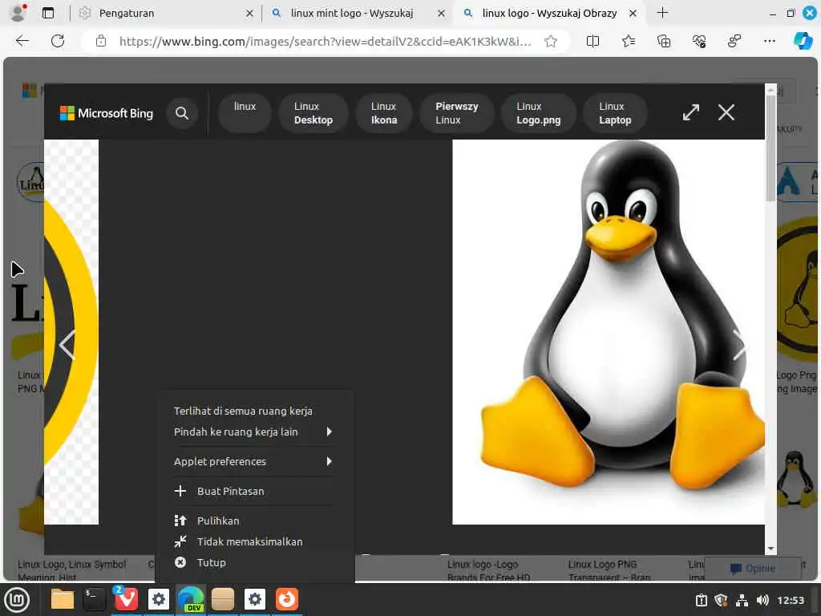Switch to Edge Dev in panel
This screenshot has height=616, width=821.
[191, 599]
